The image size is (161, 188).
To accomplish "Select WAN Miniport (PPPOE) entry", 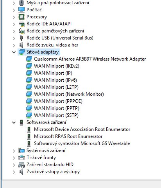I will point(58,101).
